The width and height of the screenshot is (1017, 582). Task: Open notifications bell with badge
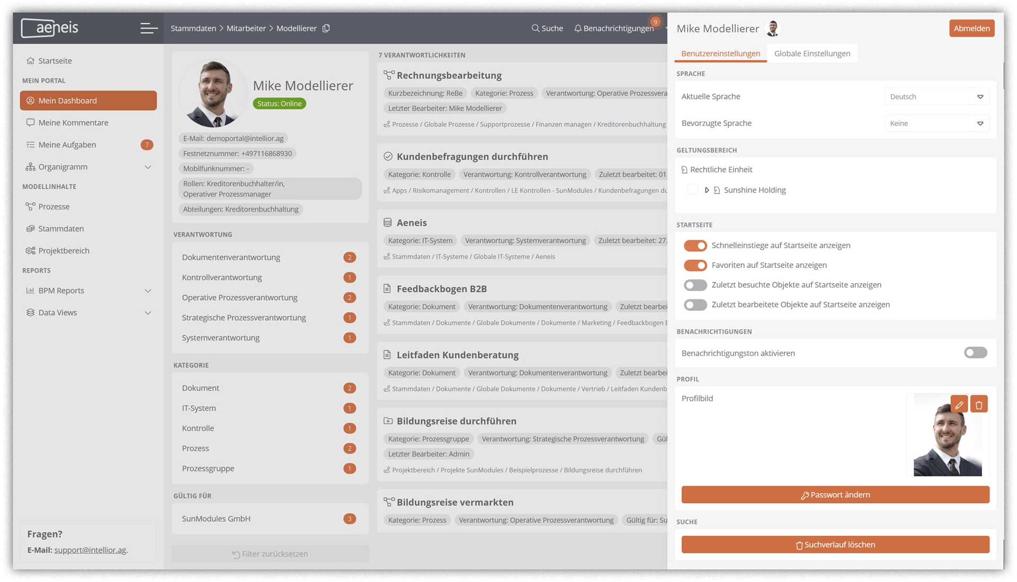click(x=578, y=28)
